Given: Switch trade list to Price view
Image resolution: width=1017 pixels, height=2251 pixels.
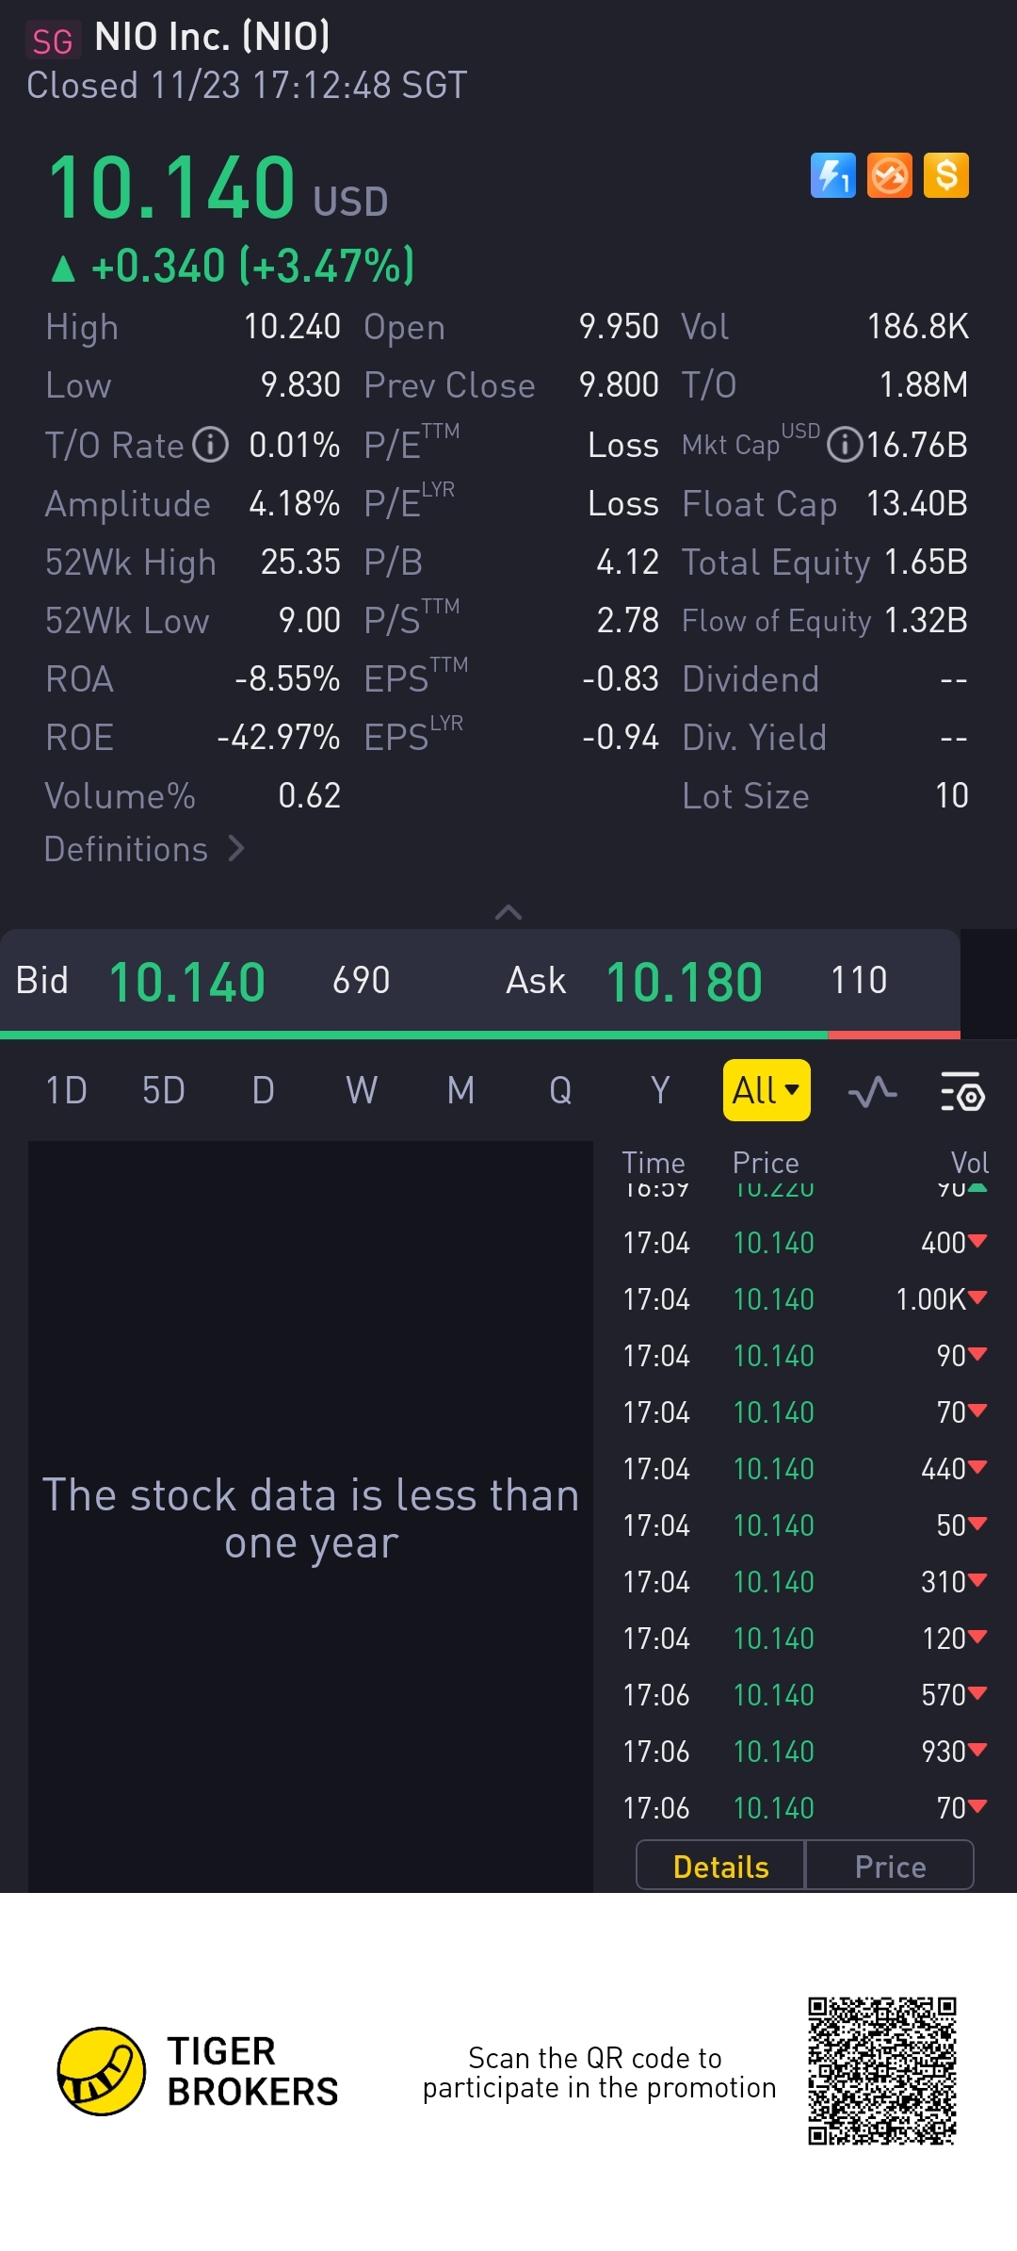Looking at the screenshot, I should 890,1867.
